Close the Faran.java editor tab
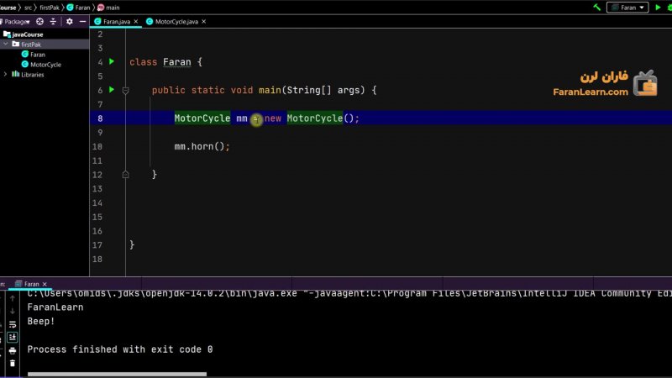The width and height of the screenshot is (672, 378). coord(135,21)
